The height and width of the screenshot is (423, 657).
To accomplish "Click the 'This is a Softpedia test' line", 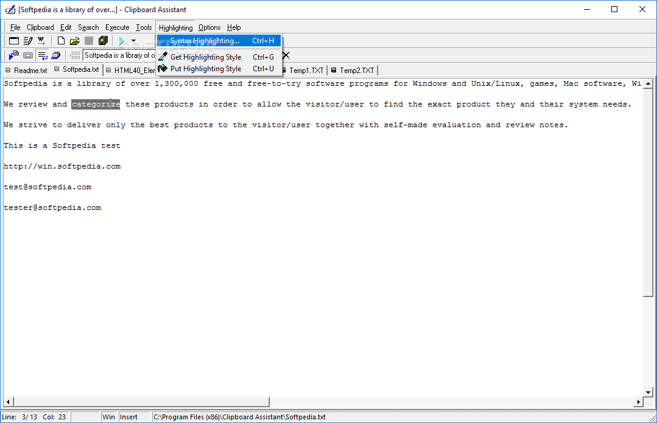I will 62,145.
